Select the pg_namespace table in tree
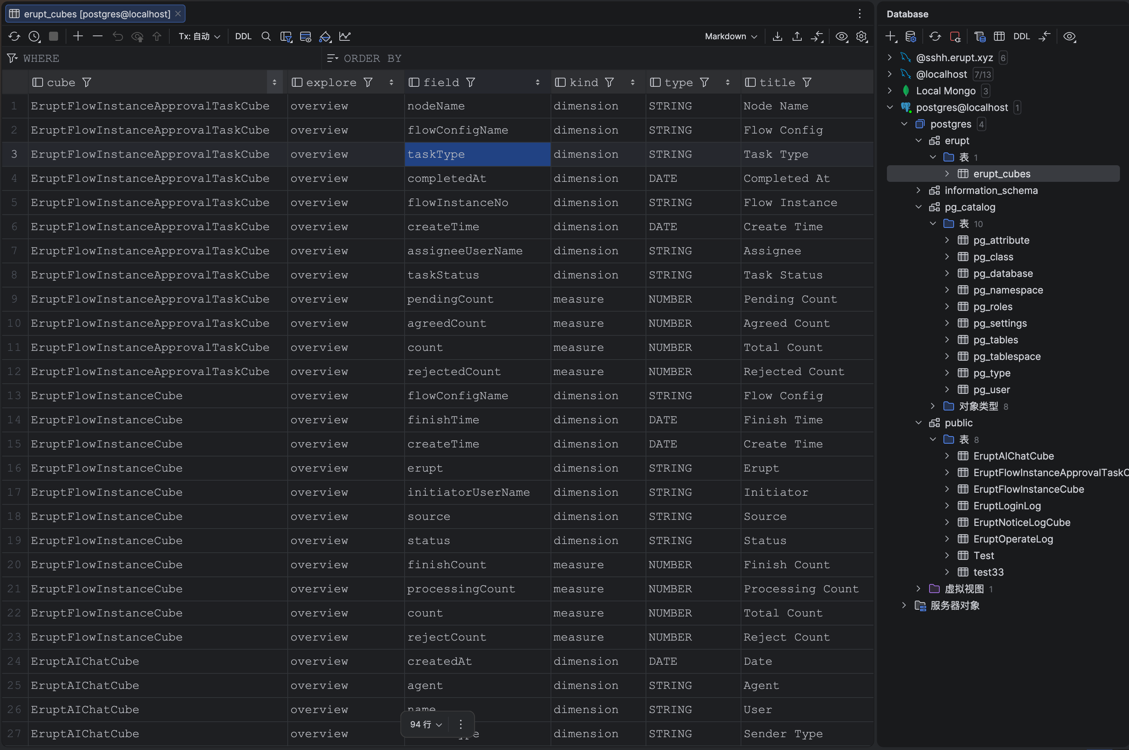1129x750 pixels. 1008,290
